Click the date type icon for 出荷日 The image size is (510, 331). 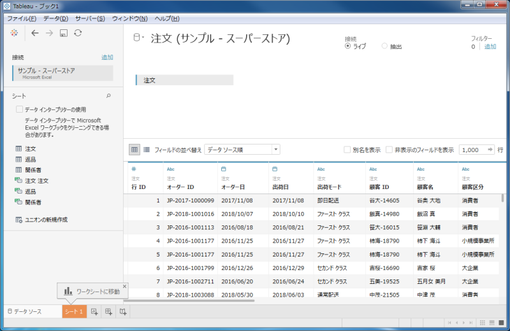[275, 169]
